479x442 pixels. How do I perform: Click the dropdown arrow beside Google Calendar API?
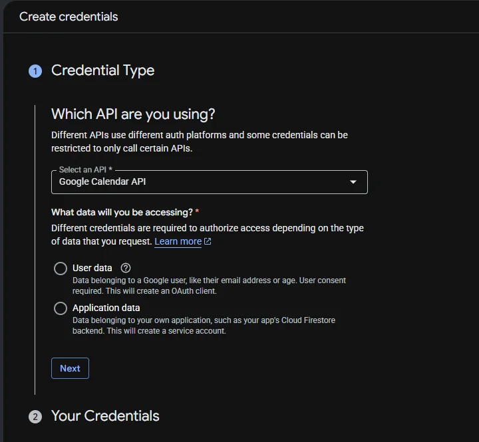click(353, 182)
